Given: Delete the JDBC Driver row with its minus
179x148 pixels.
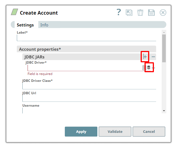Looking at the screenshot, I should [x=154, y=68].
